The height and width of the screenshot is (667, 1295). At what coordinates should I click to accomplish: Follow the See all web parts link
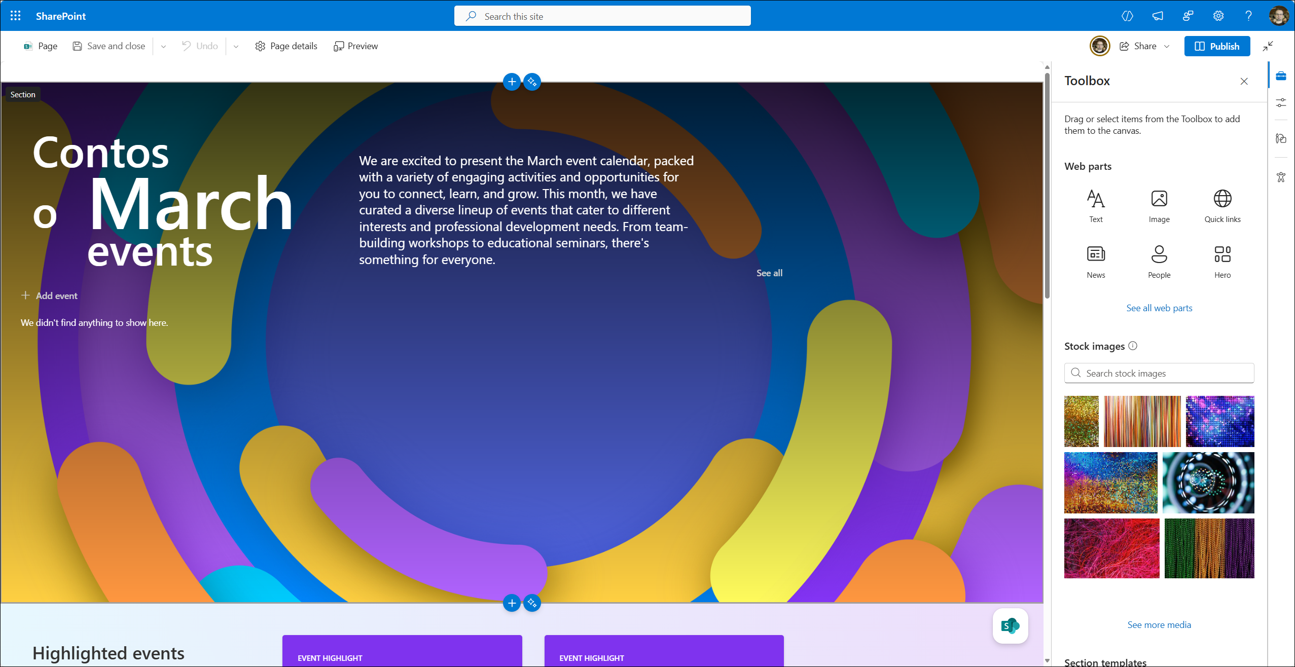1159,308
